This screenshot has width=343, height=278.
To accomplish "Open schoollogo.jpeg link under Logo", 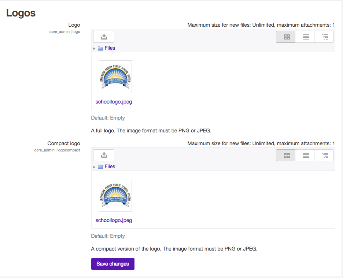I will point(114,102).
